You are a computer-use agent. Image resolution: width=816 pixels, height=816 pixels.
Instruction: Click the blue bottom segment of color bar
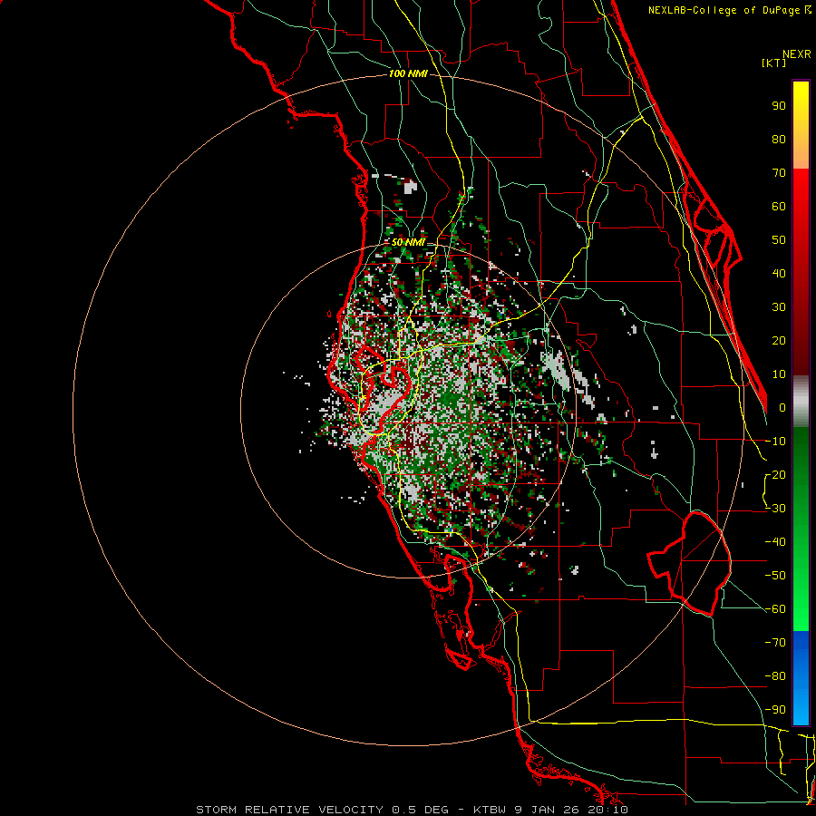(801, 678)
